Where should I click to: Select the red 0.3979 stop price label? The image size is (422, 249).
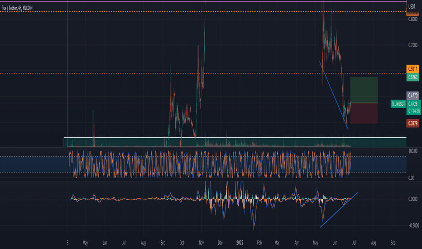tap(412, 123)
